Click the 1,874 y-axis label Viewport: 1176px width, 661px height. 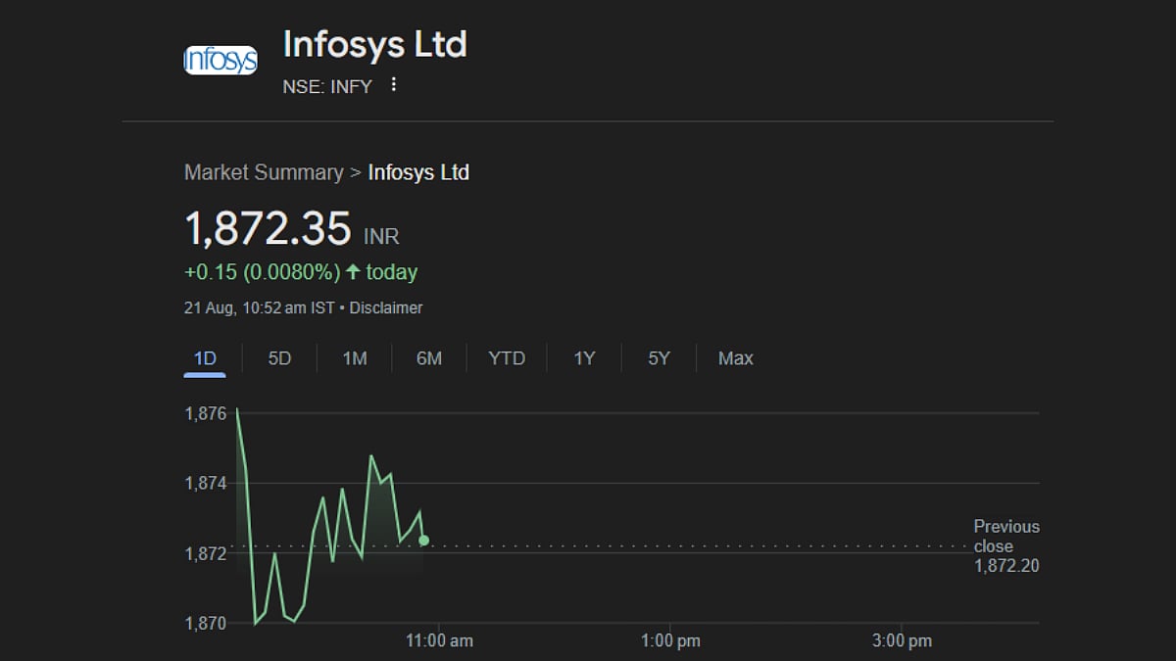pos(206,483)
